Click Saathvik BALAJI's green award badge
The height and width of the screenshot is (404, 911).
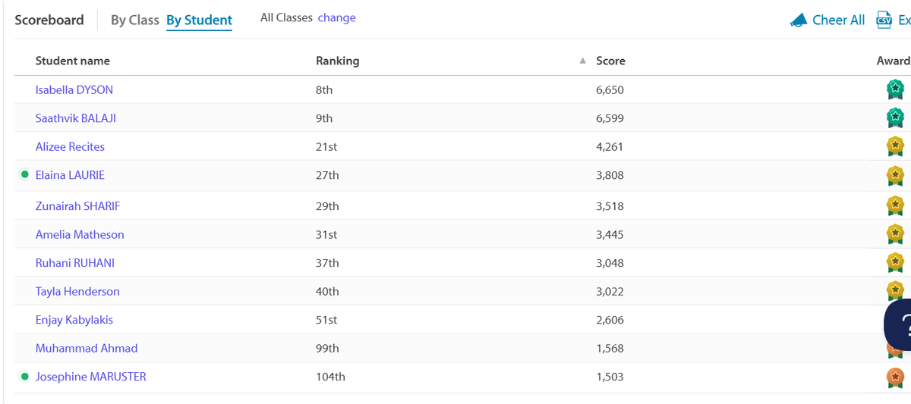coord(895,118)
